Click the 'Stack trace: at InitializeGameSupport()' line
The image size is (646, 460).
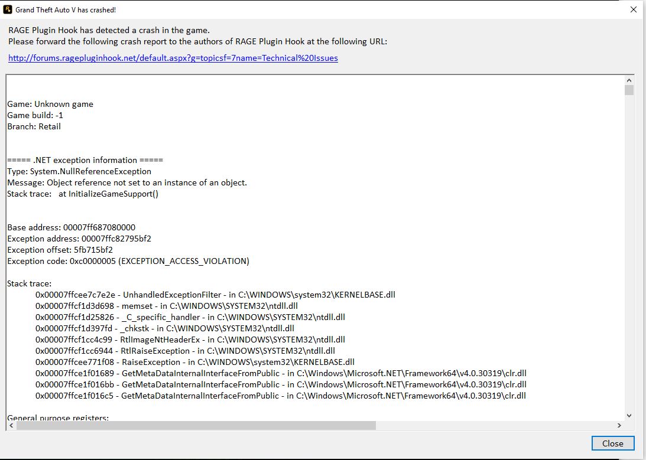(83, 194)
